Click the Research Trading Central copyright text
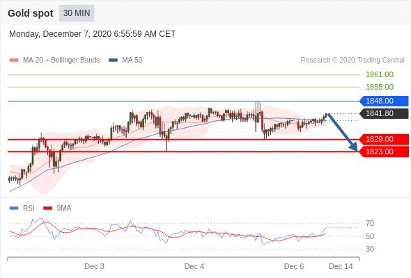This screenshot has height=278, width=411. click(352, 60)
